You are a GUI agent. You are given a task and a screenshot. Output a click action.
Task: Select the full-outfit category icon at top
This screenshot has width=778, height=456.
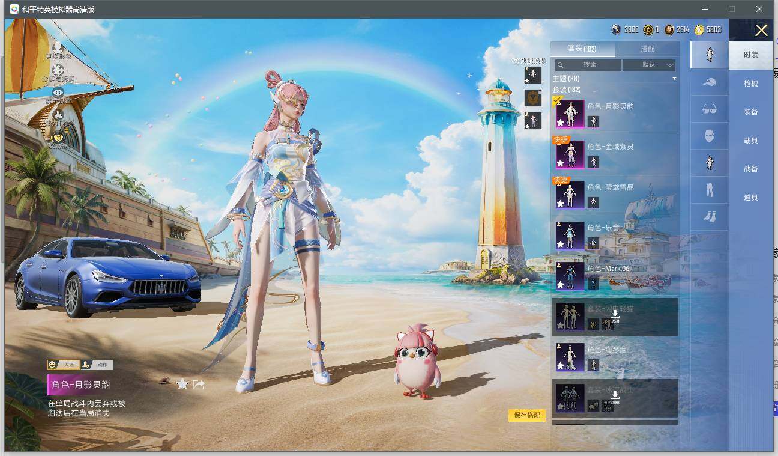tap(709, 55)
